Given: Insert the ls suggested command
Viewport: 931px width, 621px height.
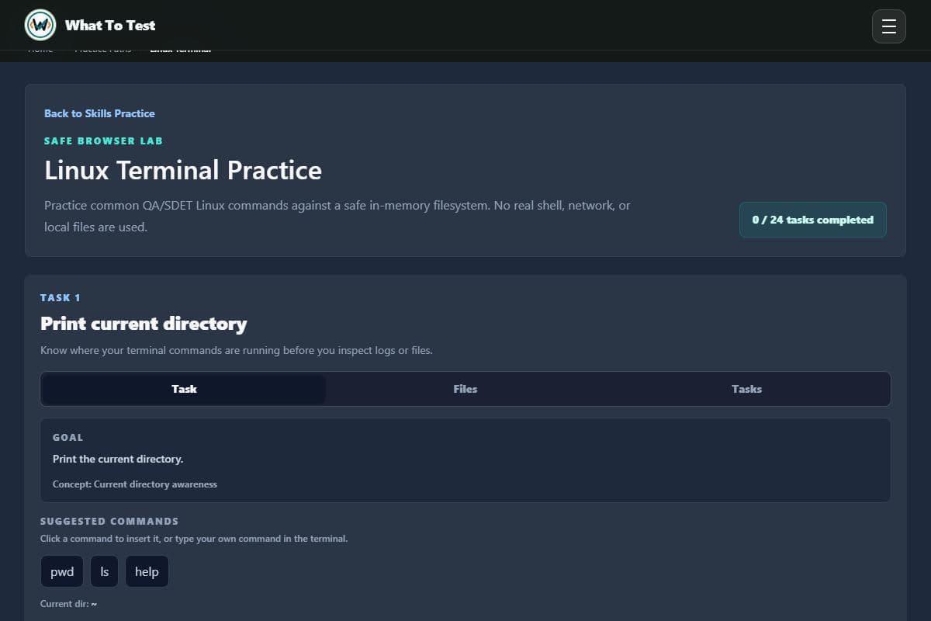Looking at the screenshot, I should point(105,571).
